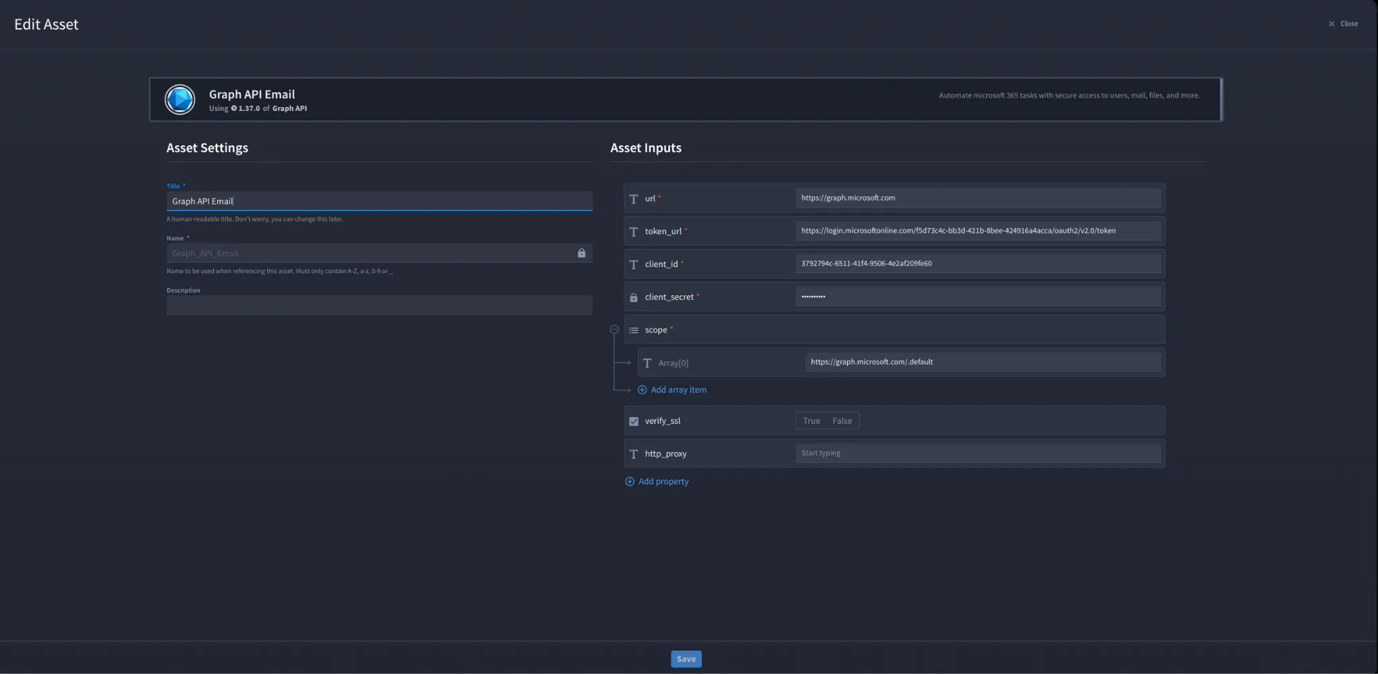This screenshot has height=674, width=1378.
Task: Click the text type icon beside http_proxy
Action: pyautogui.click(x=633, y=454)
